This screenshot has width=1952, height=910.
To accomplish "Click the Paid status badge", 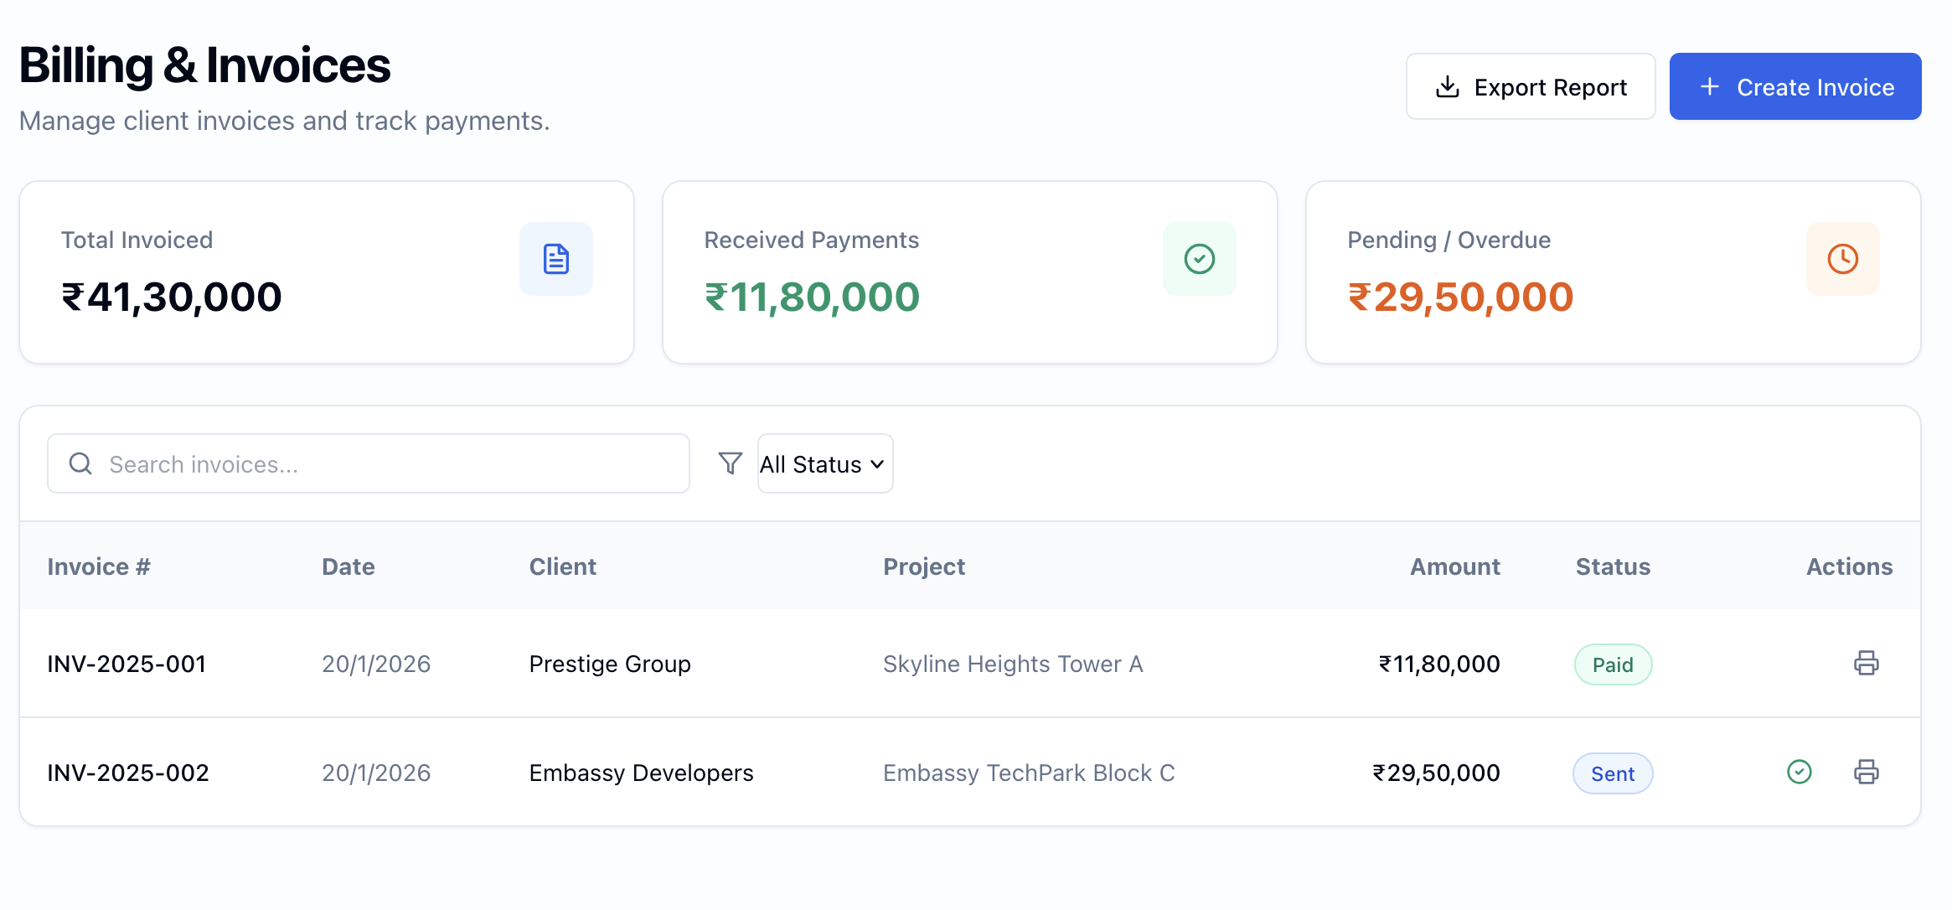I will [1613, 664].
